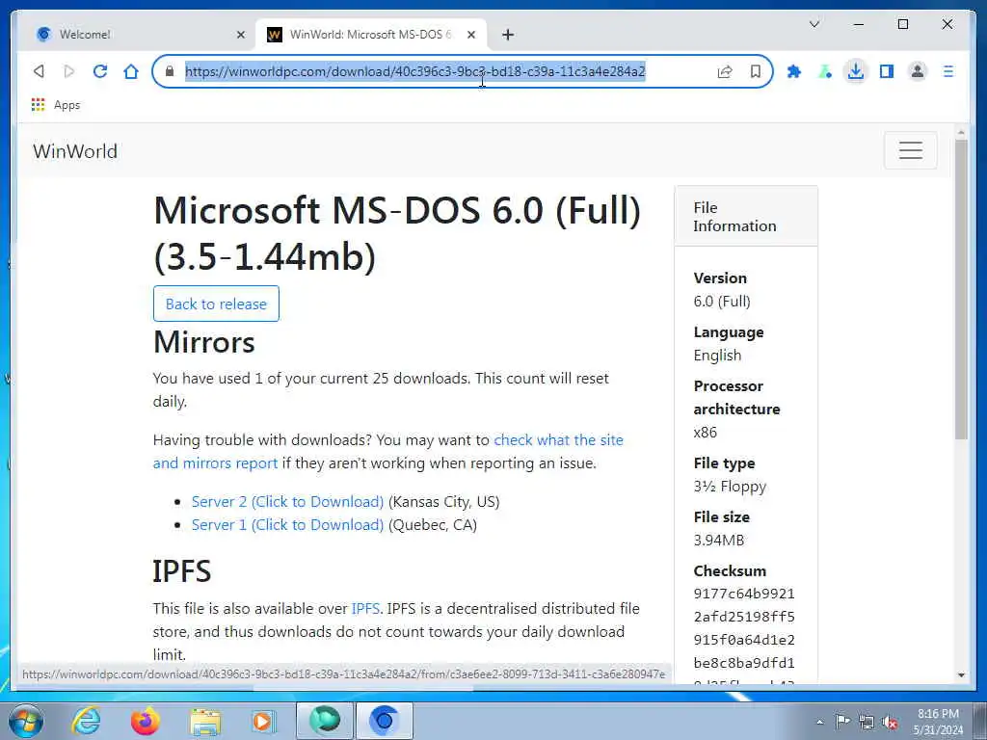Screen dimensions: 987x740
Task: Open the downloads toolbar button
Action: coord(856,71)
